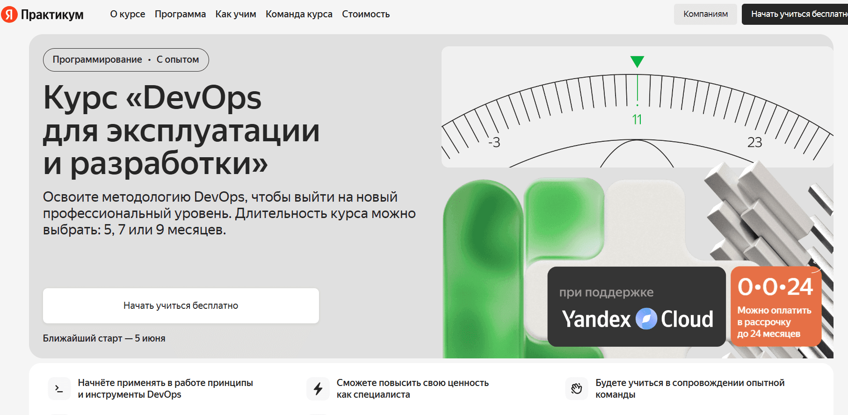The width and height of the screenshot is (848, 415).
Task: Click the green triangle gauge marker
Action: coord(637,61)
